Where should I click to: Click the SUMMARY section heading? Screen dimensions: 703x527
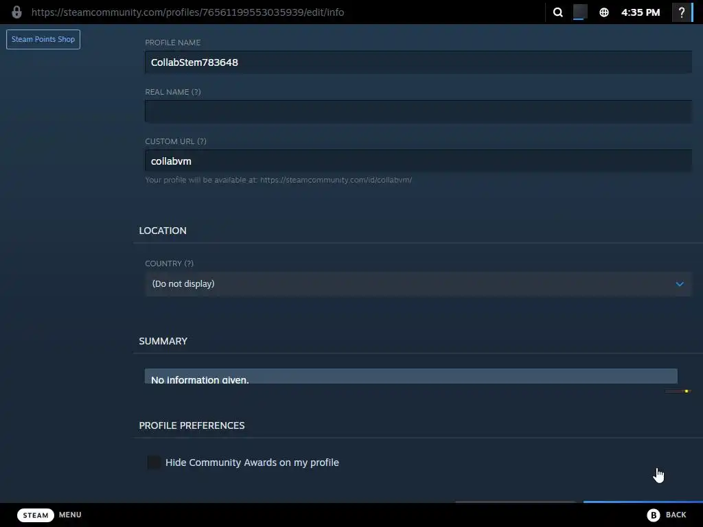[163, 342]
